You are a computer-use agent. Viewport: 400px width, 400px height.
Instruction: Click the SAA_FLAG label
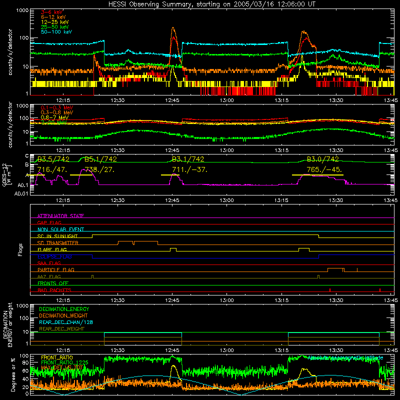tap(49, 263)
